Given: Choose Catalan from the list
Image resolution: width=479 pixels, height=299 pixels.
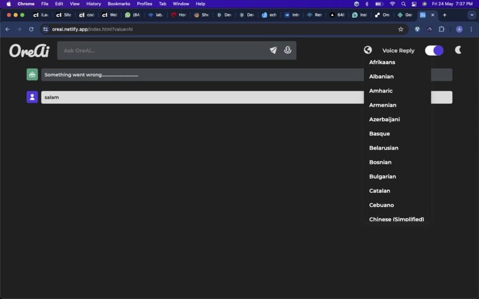Looking at the screenshot, I should point(379,191).
